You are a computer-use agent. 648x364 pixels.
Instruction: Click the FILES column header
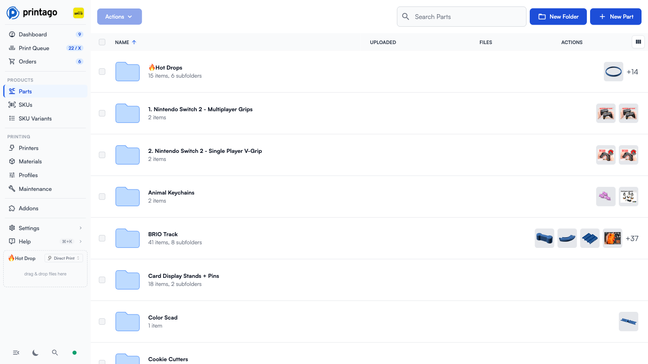tap(486, 42)
